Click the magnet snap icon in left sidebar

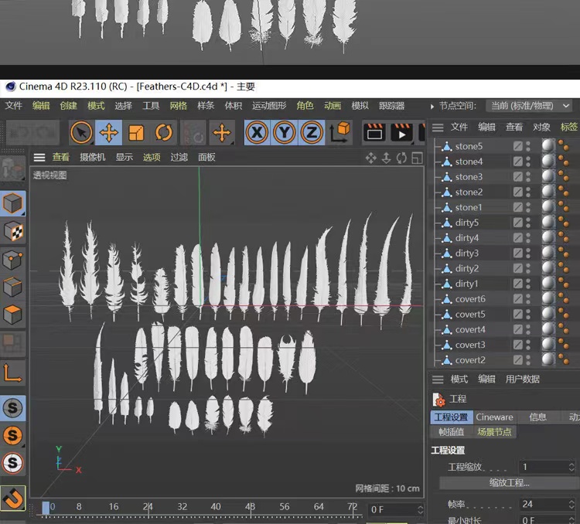[12, 498]
